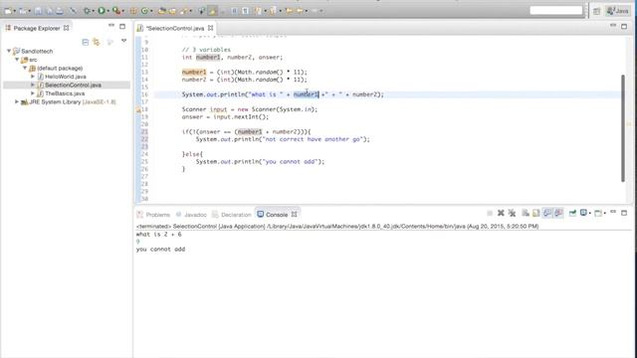Toggle Show Console on Standard Out change

(x=547, y=213)
